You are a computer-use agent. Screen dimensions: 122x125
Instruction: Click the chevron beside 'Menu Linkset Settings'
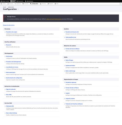pyautogui.click(x=5, y=113)
